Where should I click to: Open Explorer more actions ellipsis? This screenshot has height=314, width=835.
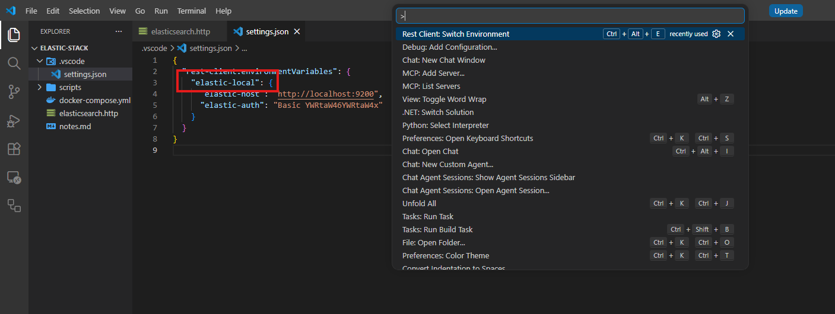(119, 31)
